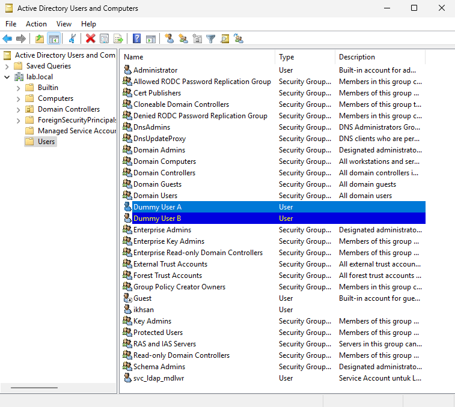Viewport: 455px width, 407px height.
Task: Sort by the Type column header
Action: (305, 57)
